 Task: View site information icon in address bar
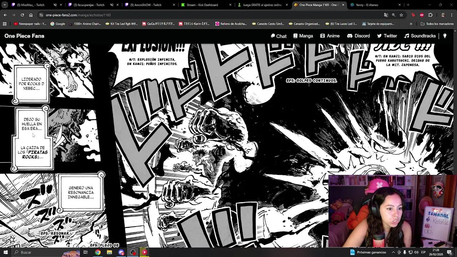(x=41, y=15)
